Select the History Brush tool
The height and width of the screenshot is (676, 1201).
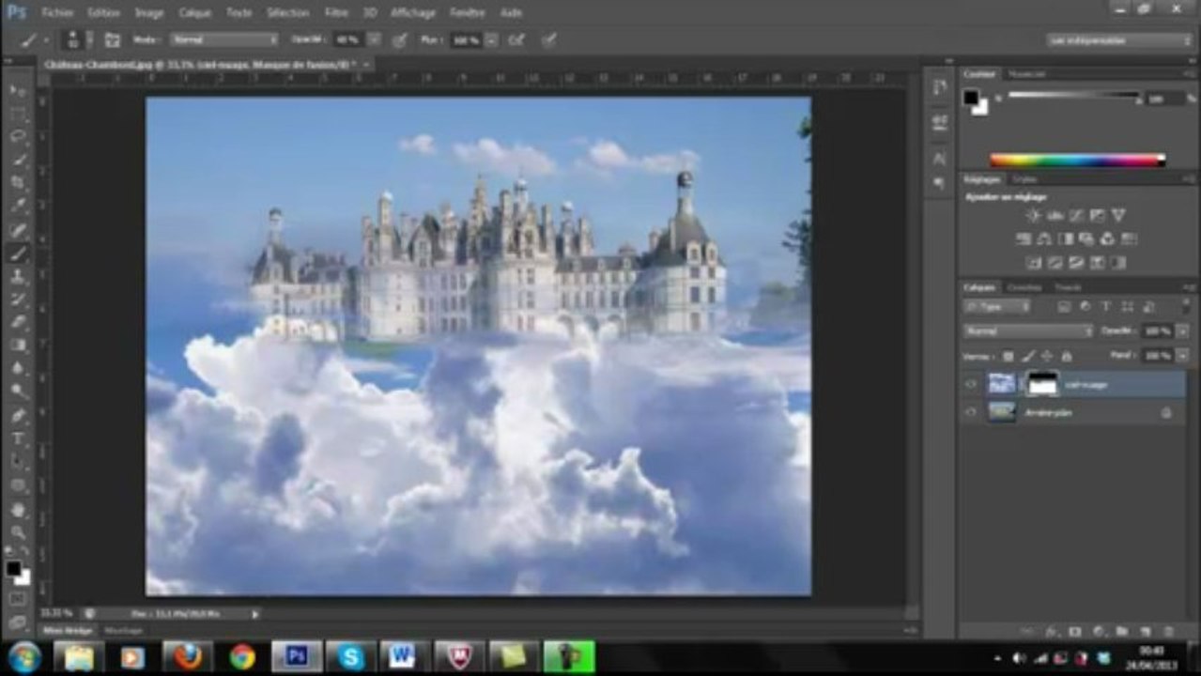(18, 300)
